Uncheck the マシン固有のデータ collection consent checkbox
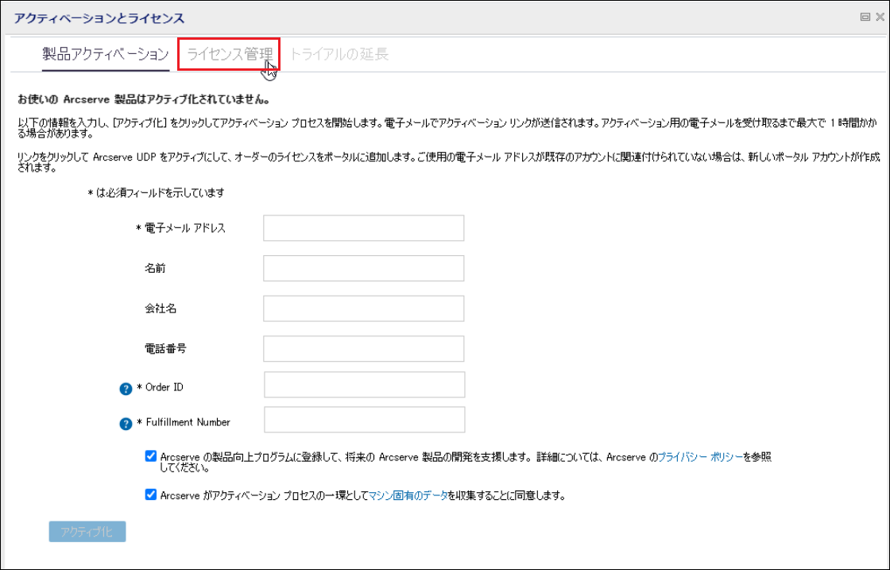 tap(151, 494)
